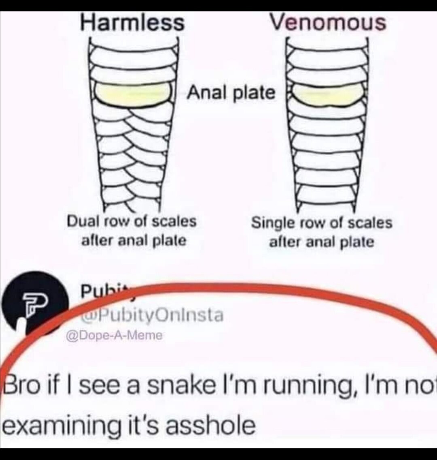This screenshot has width=437, height=460.
Task: Click the yellow anal plate on harmless snake
Action: 134,93
